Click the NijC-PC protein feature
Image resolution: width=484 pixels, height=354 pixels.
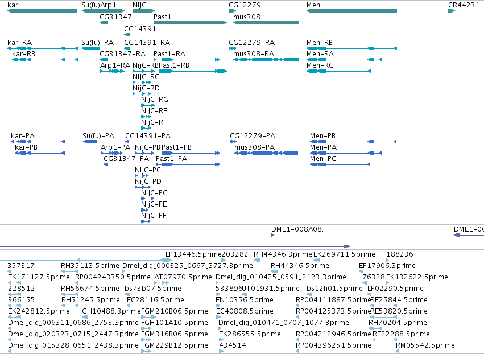(142, 176)
